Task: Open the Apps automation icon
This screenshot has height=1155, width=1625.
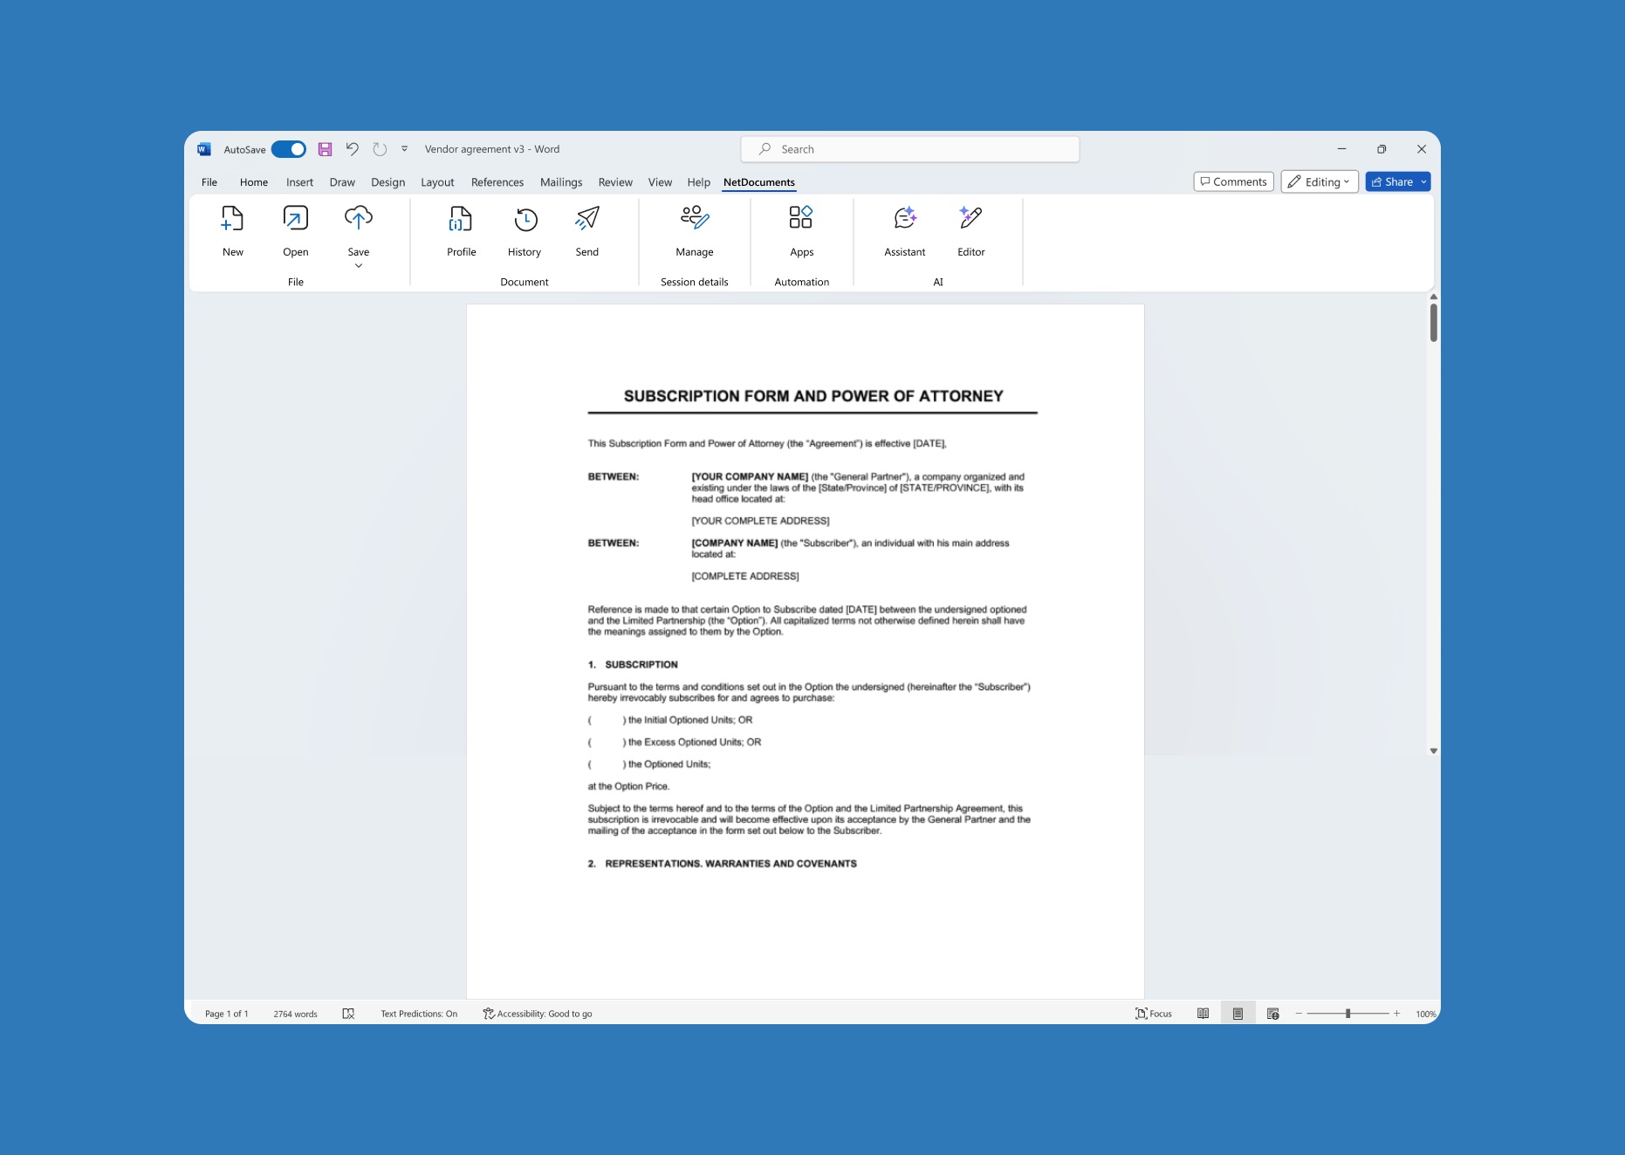Action: (x=801, y=219)
